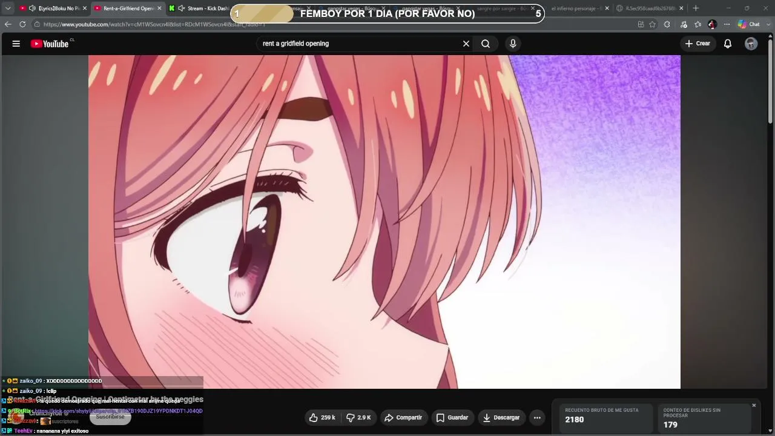Viewport: 775px width, 436px height.
Task: Open the kick.com clip link in chat
Action: (119, 411)
